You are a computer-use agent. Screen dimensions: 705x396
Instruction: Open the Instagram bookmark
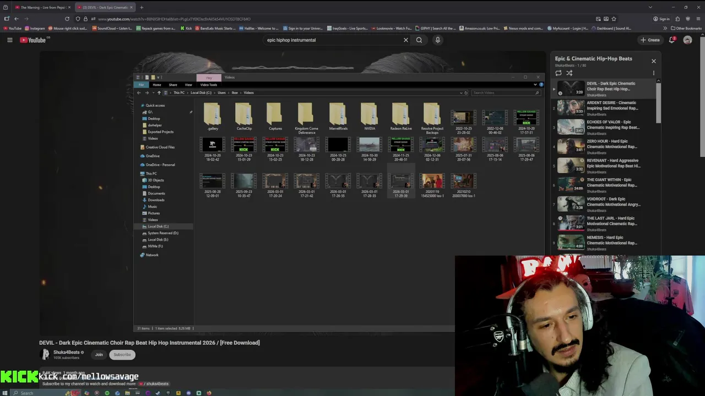tap(35, 28)
